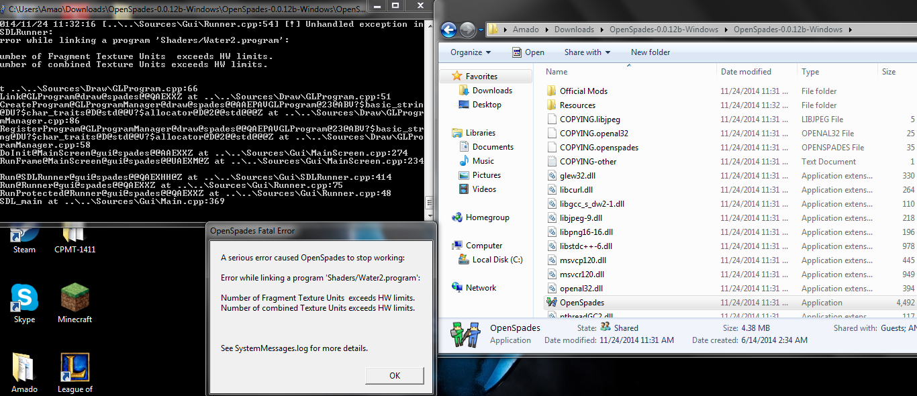Image resolution: width=917 pixels, height=396 pixels.
Task: Open Minecraft desktop shortcut
Action: pyautogui.click(x=75, y=303)
